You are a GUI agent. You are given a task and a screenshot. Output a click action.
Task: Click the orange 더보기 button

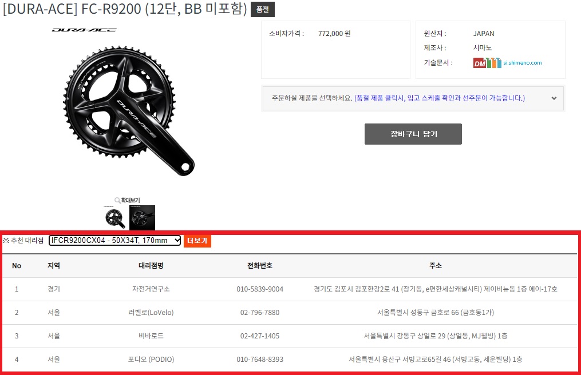point(197,241)
